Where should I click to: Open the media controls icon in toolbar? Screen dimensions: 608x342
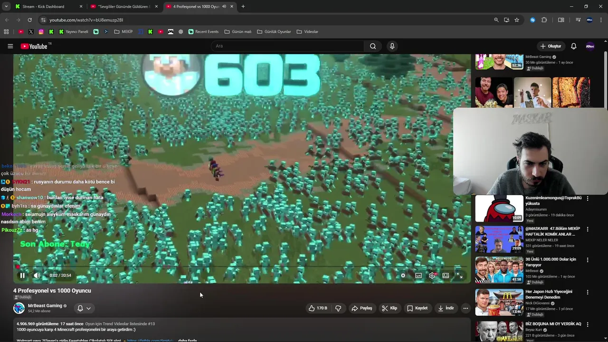pyautogui.click(x=578, y=20)
